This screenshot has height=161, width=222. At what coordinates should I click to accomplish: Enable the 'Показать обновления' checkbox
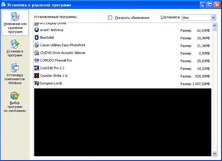pos(110,18)
